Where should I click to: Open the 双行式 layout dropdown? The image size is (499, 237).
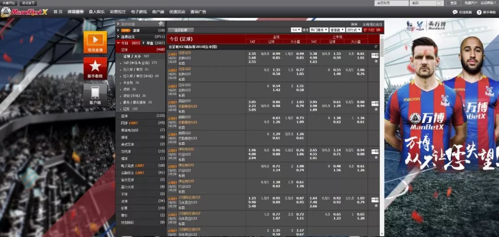(354, 30)
